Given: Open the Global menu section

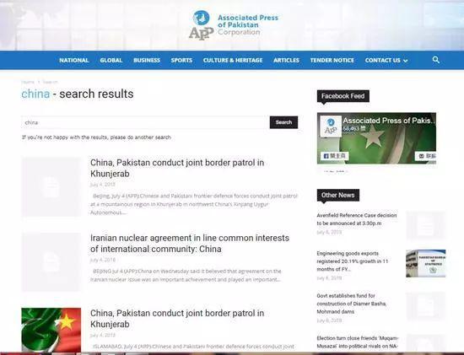Looking at the screenshot, I should (x=111, y=60).
